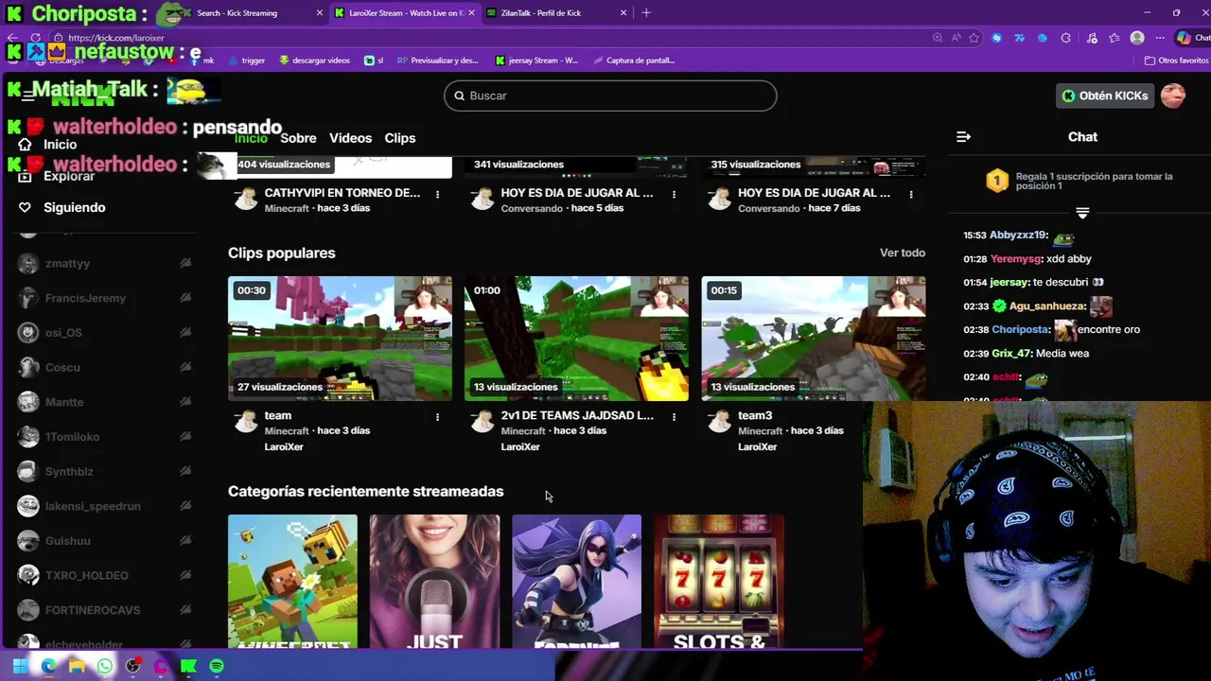Open the Minecraft category card

(292, 581)
